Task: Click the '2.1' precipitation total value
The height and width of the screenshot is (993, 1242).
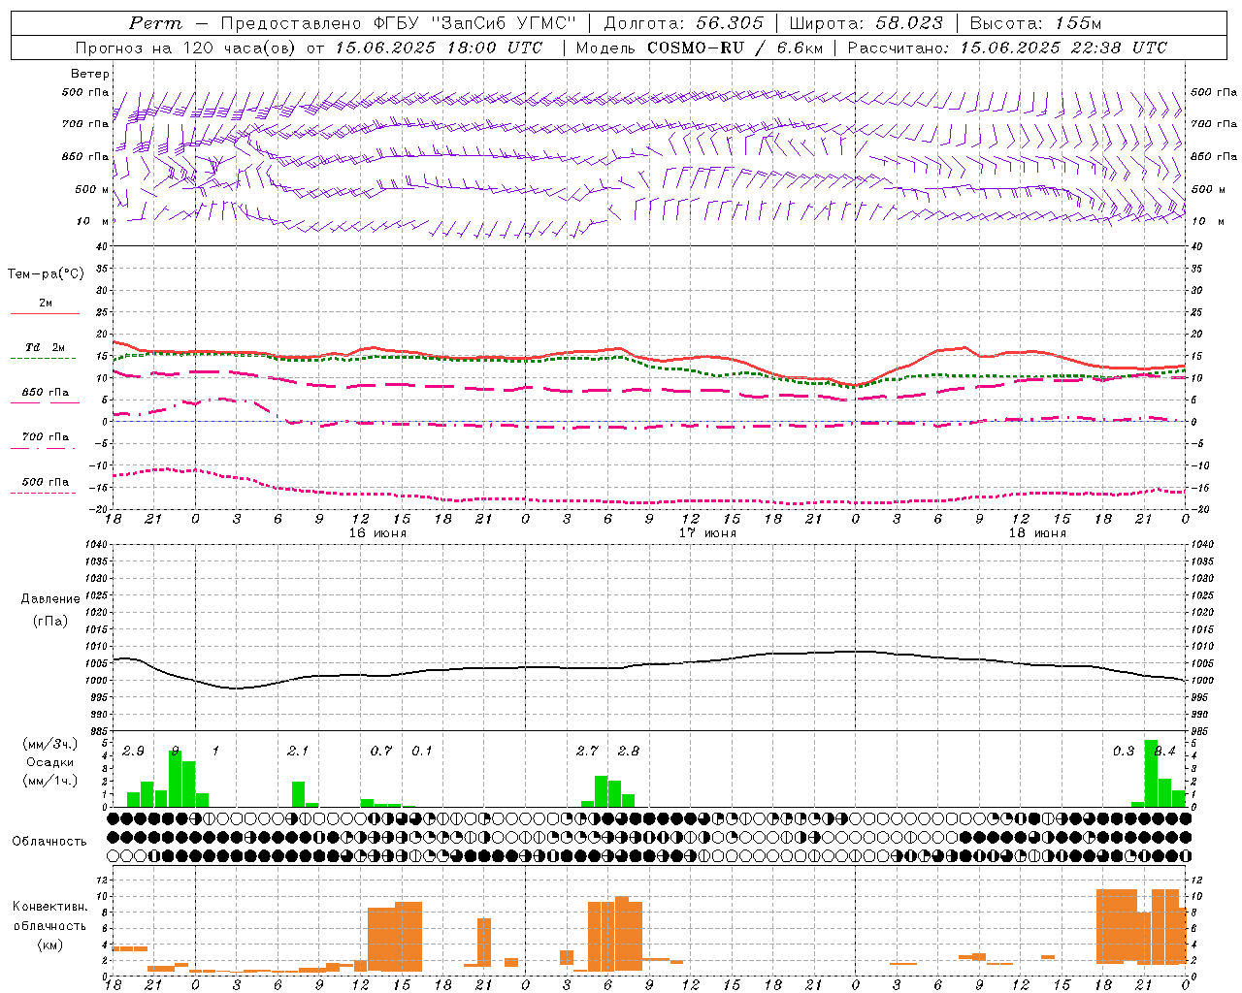Action: (298, 752)
